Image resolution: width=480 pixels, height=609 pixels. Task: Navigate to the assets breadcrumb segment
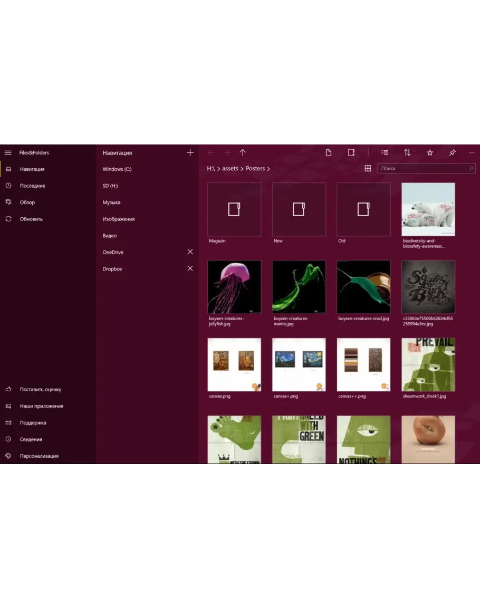[x=230, y=169]
